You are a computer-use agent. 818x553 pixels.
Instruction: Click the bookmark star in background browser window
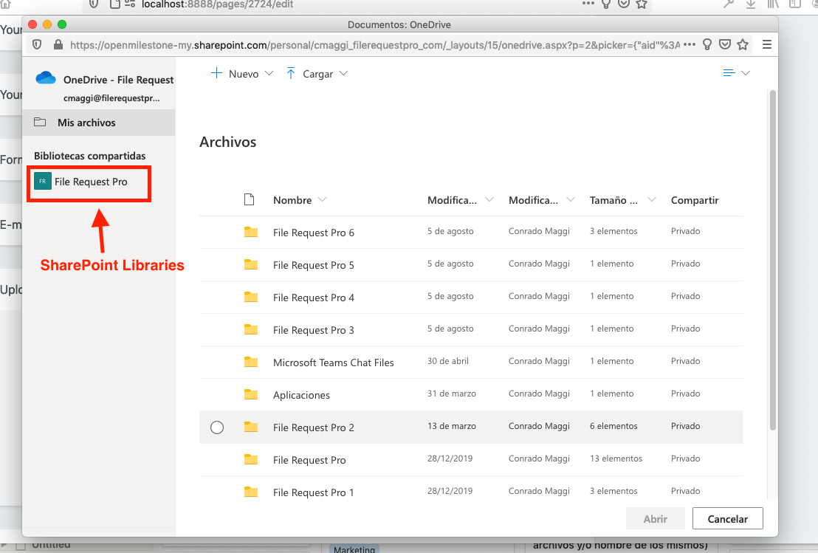(642, 4)
